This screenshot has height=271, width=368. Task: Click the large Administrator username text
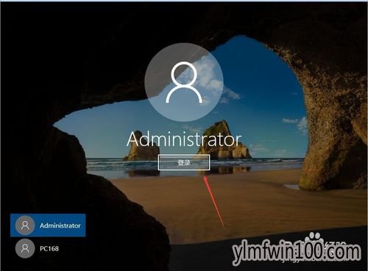coord(184,140)
